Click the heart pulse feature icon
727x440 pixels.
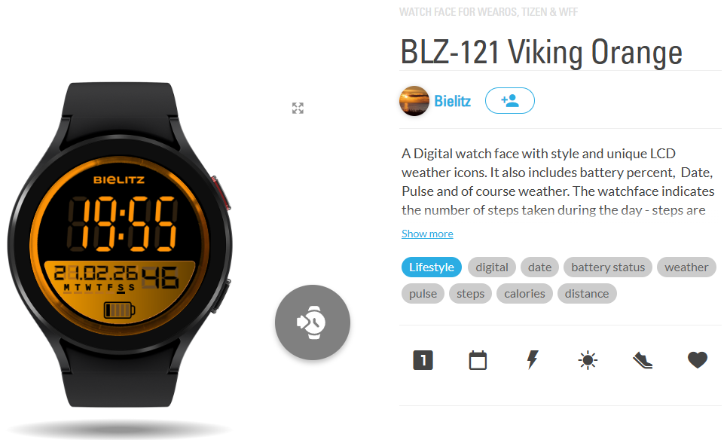pos(698,360)
